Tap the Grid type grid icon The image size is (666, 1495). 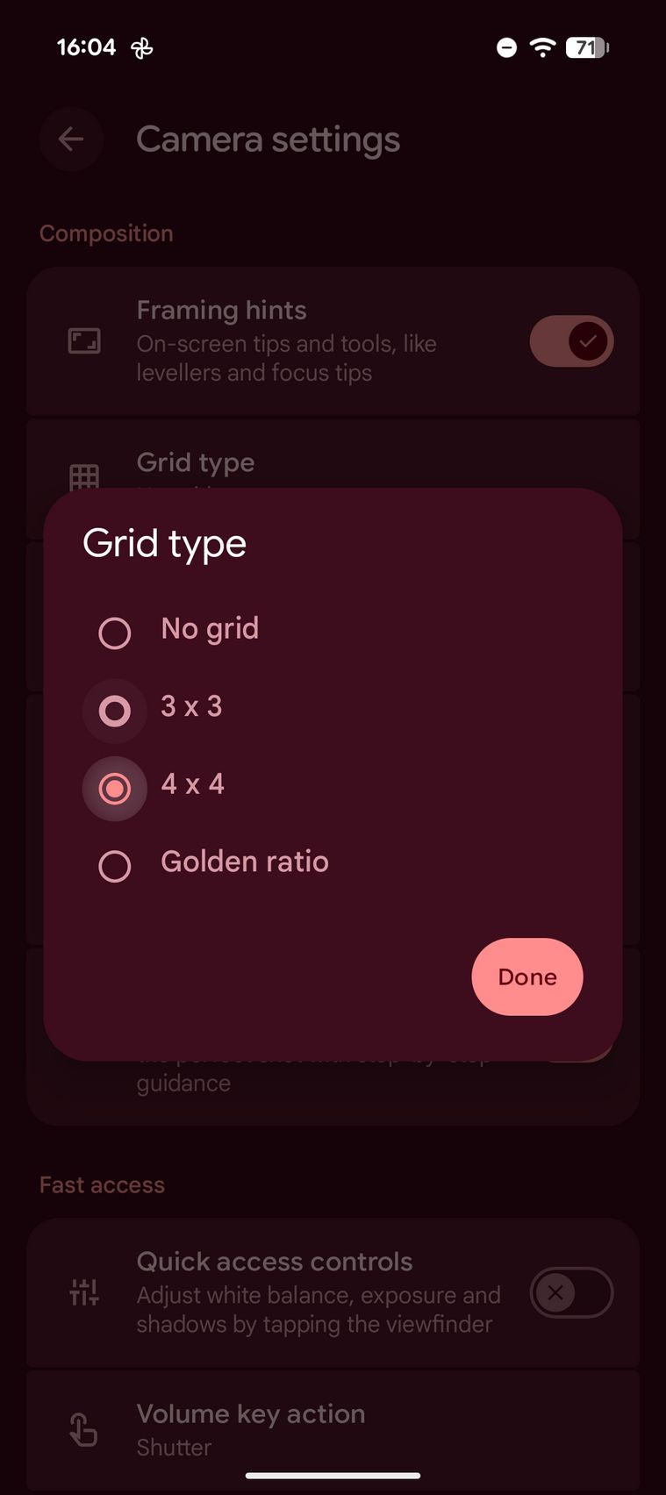coord(84,476)
